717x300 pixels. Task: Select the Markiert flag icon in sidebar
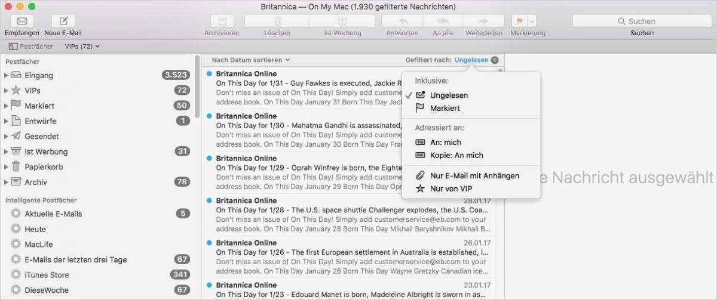16,106
